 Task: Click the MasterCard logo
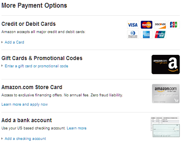tap(146, 25)
